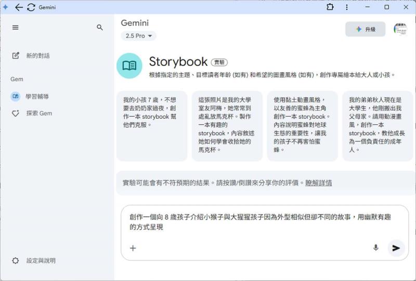Send the prompt with arrow button
The height and width of the screenshot is (281, 416).
(x=396, y=248)
